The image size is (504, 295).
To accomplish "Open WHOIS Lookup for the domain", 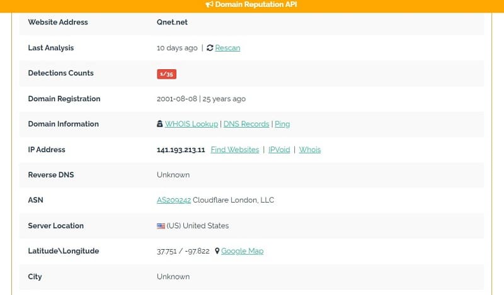I will point(192,124).
